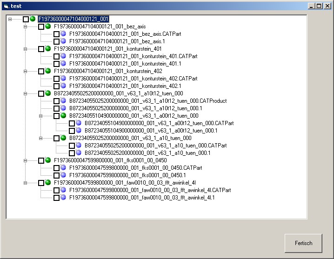Click green icon of fks0001_00_0450 node

click(48, 160)
